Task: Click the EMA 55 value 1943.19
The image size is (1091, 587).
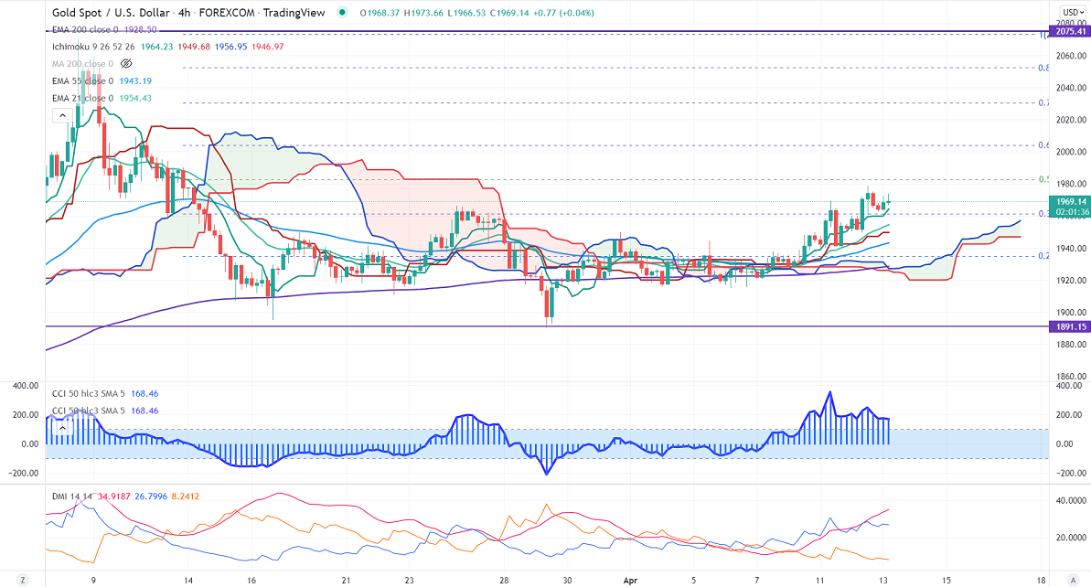Action: (135, 81)
